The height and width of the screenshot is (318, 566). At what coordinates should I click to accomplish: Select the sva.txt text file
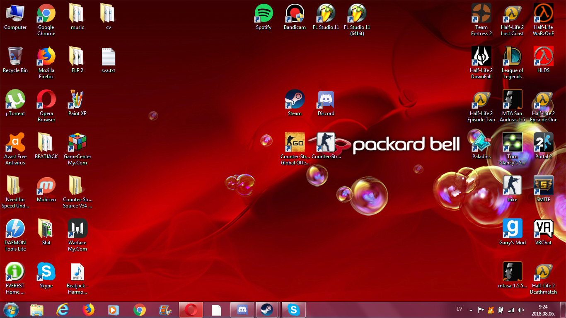109,60
